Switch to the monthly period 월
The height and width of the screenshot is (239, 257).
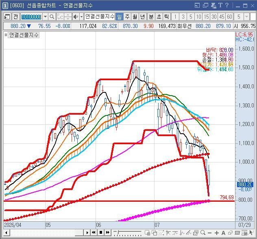point(135,17)
